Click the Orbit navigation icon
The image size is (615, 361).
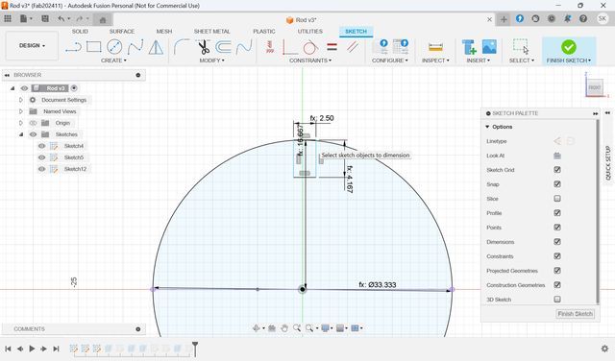tap(257, 328)
